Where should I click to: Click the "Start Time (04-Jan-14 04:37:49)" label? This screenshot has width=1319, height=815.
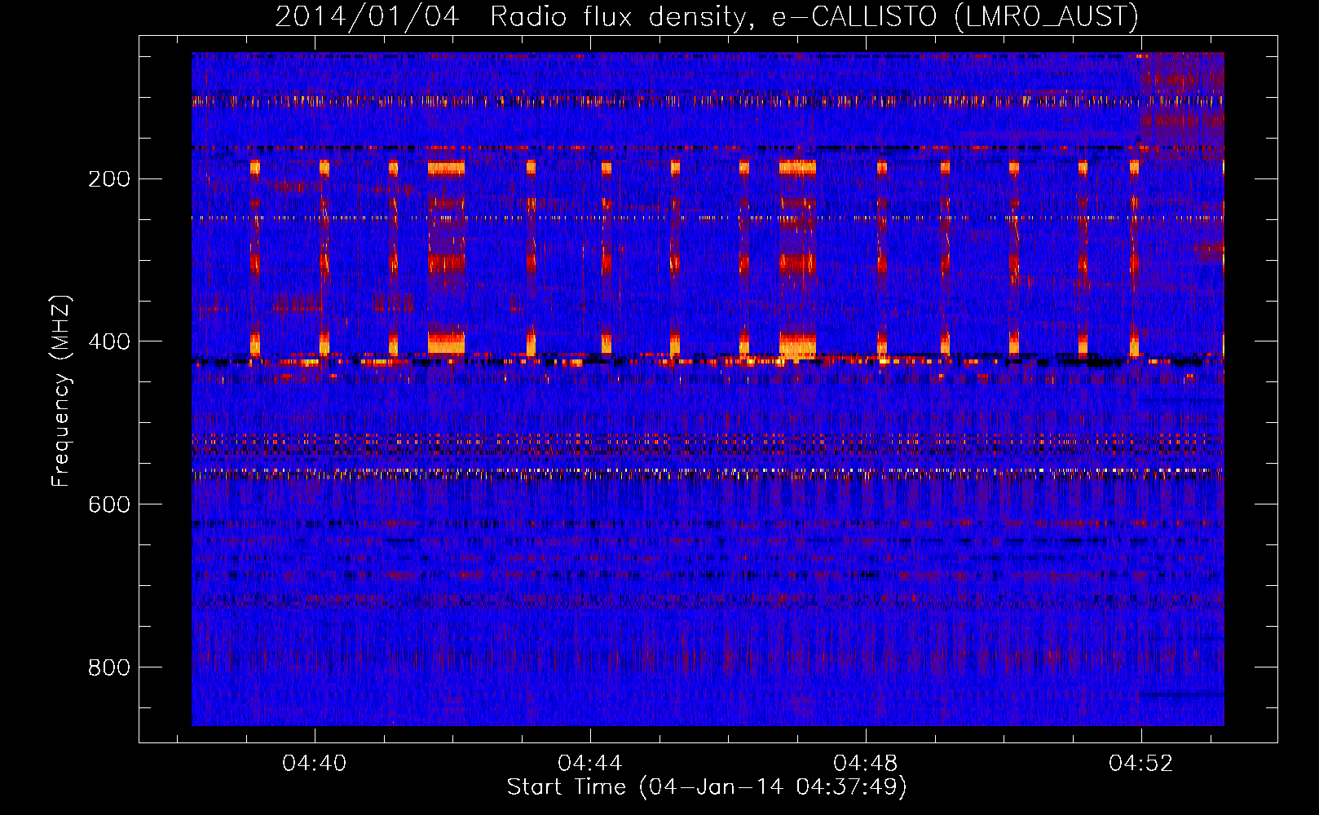coord(707,787)
